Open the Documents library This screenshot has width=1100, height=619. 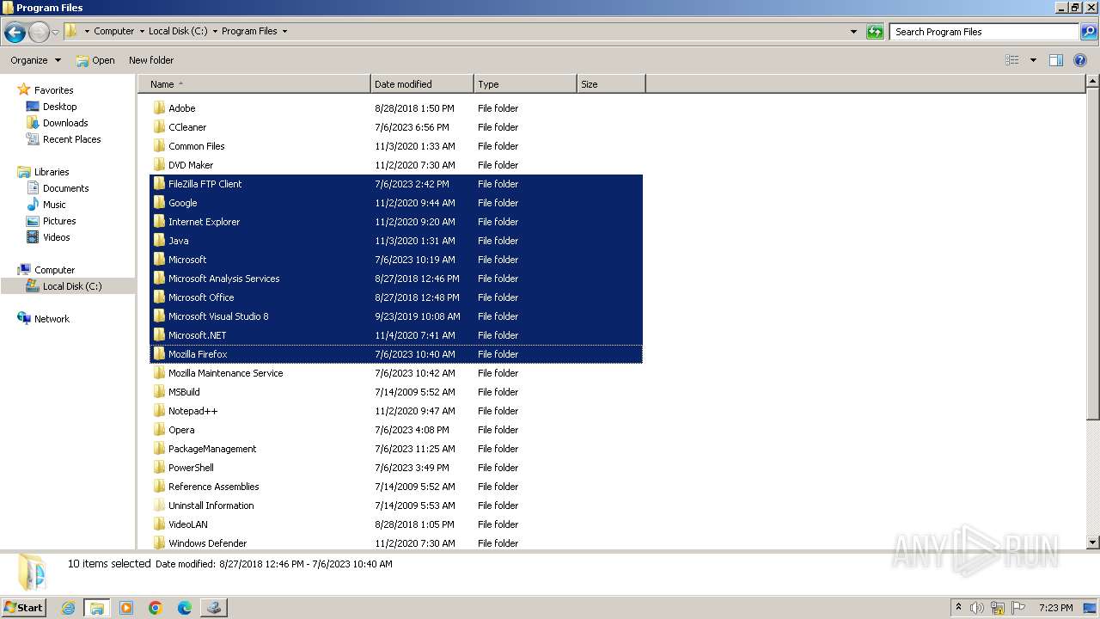tap(65, 188)
